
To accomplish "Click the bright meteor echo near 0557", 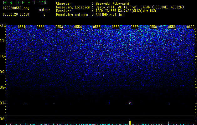I will click(130, 103).
